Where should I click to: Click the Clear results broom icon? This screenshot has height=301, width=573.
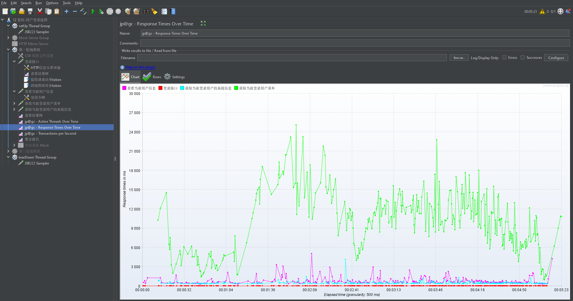click(128, 11)
